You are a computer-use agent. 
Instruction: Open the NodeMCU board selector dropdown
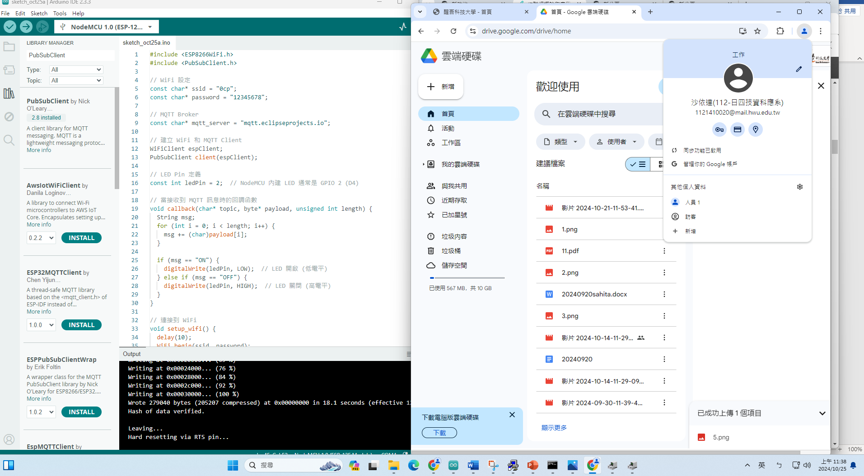(x=107, y=27)
